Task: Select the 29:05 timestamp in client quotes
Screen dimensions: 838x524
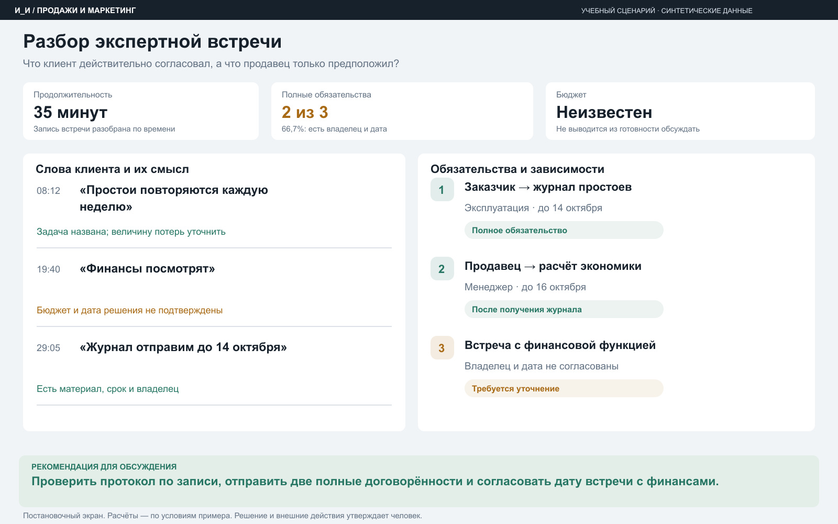Action: coord(49,348)
